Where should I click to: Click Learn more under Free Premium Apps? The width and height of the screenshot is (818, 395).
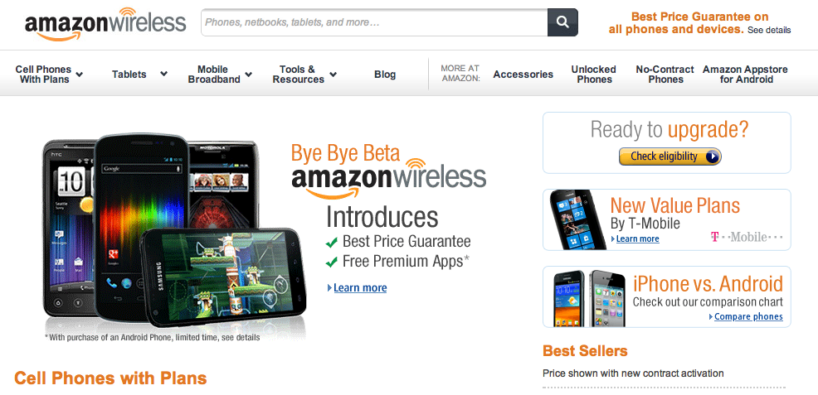360,288
